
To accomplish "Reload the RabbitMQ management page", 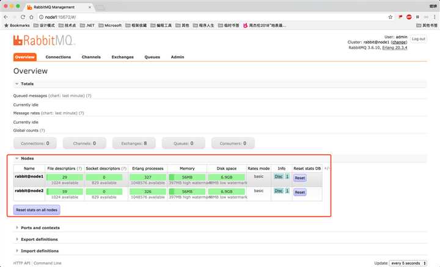I will [23, 17].
